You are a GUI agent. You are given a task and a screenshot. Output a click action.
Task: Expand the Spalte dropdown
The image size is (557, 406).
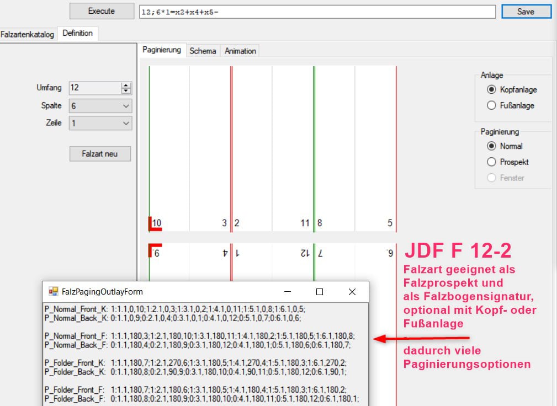(126, 106)
